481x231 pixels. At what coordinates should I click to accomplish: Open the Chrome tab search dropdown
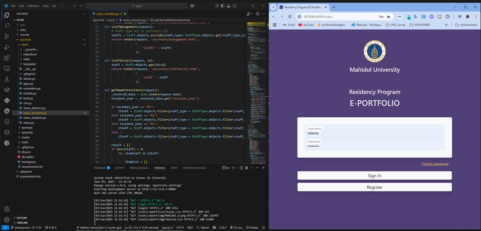pyautogui.click(x=273, y=7)
